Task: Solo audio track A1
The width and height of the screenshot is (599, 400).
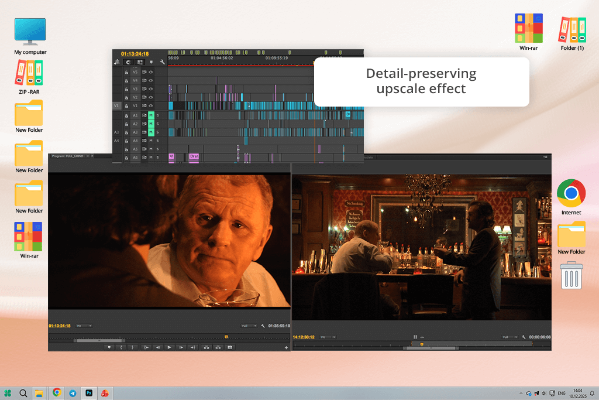Action: click(x=158, y=115)
